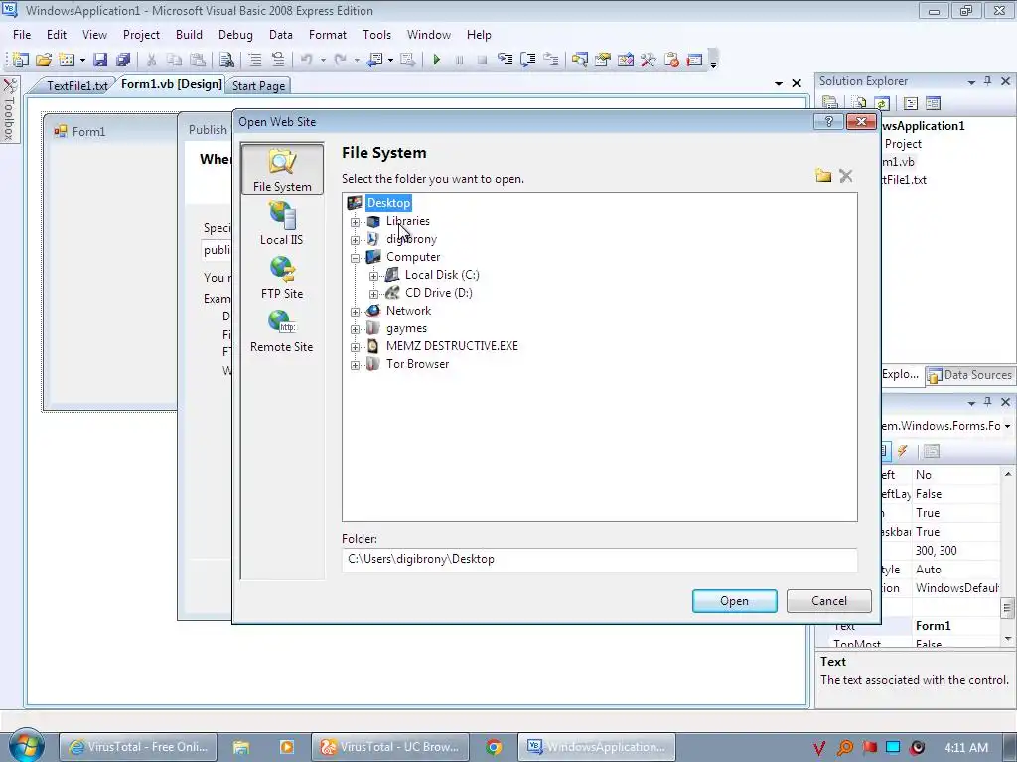This screenshot has height=762, width=1017.
Task: Open Chrome from taskbar
Action: pos(494,747)
